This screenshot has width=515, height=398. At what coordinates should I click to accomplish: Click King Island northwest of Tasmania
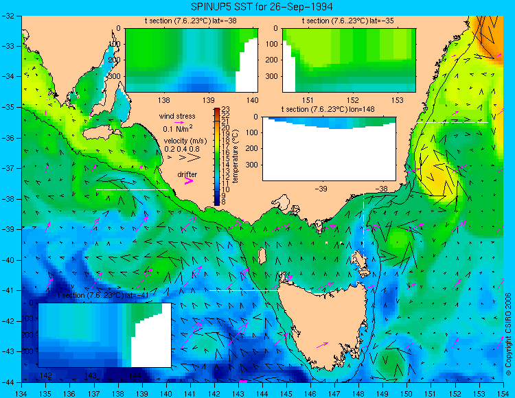coord(262,256)
